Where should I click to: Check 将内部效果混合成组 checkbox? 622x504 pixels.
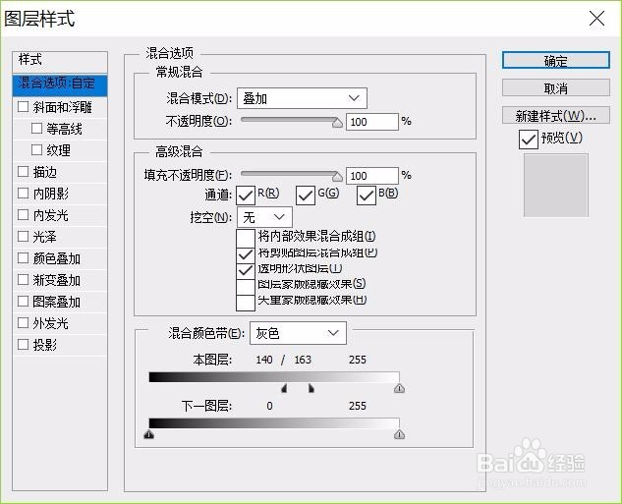coord(245,237)
